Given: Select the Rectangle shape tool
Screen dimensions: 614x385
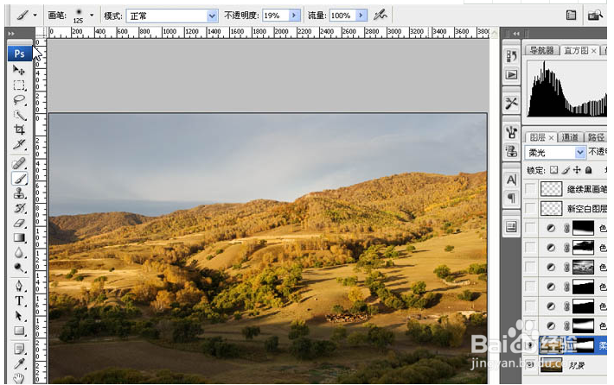Looking at the screenshot, I should (x=19, y=331).
